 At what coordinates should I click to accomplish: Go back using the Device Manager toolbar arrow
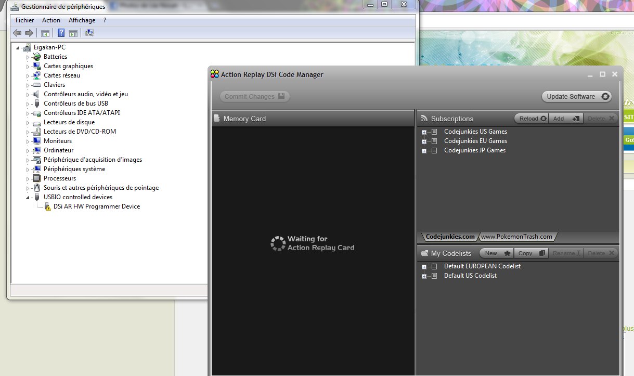point(17,33)
